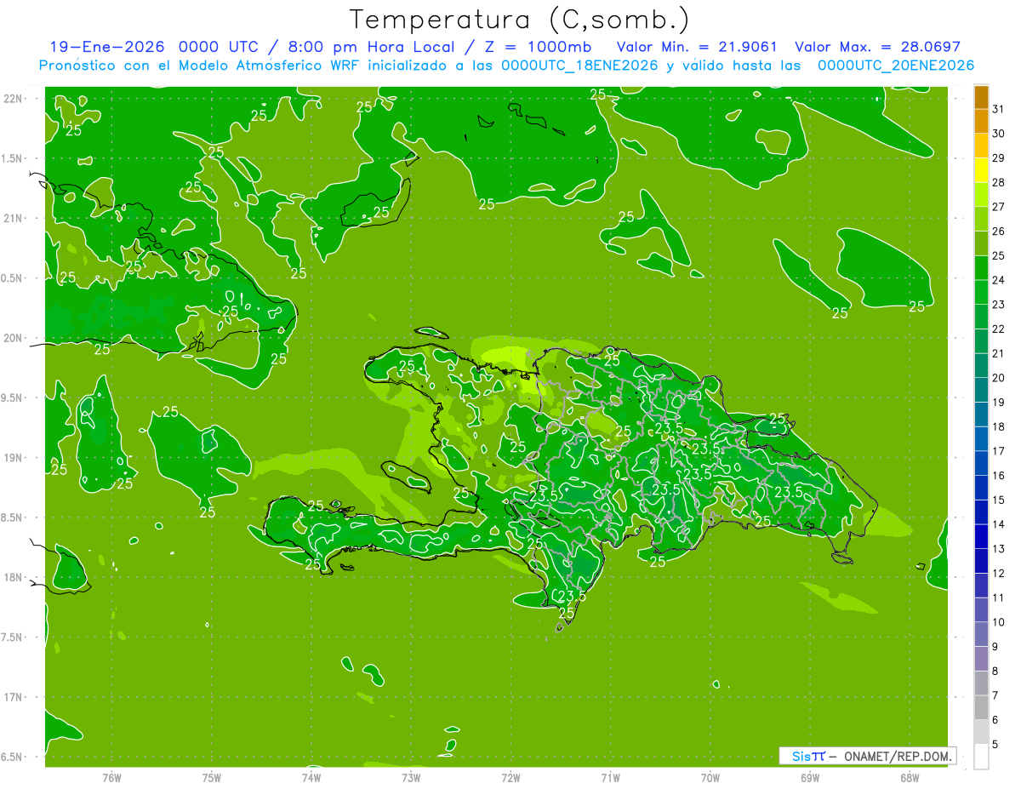This screenshot has height=789, width=1021.
Task: Pick the blue swatch between 16 and 17
Action: click(981, 463)
